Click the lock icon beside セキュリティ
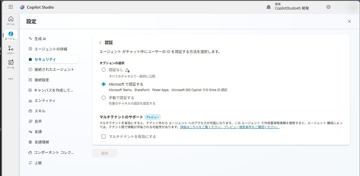 click(x=30, y=59)
